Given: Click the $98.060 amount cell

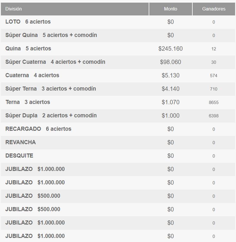Looking at the screenshot, I should click(x=171, y=62).
